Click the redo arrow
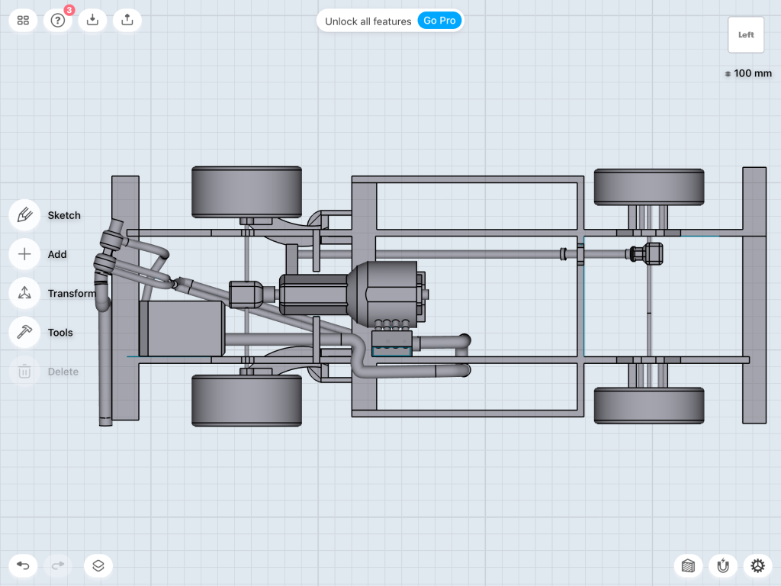Screen dimensions: 781x586 pyautogui.click(x=58, y=565)
